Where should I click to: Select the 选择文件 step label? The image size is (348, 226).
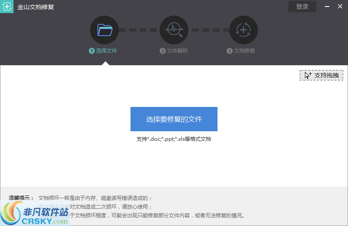[106, 51]
